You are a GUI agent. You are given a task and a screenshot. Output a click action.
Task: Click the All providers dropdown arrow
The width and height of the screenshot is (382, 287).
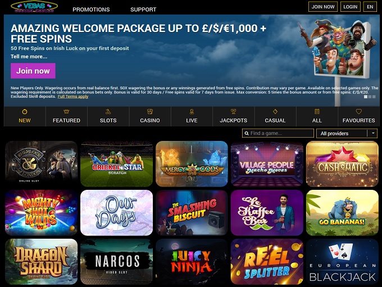[373, 133]
